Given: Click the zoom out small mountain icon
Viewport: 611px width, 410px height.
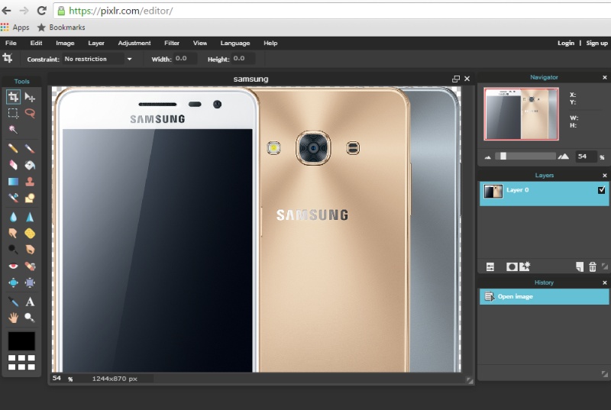Looking at the screenshot, I should pos(488,157).
